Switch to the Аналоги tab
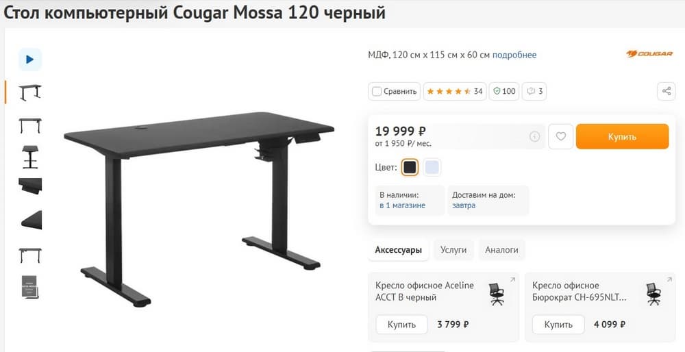 pyautogui.click(x=501, y=250)
